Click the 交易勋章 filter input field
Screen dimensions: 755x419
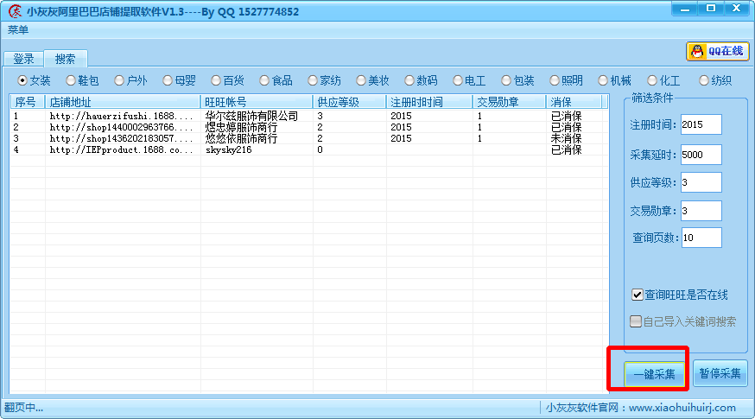pos(701,211)
